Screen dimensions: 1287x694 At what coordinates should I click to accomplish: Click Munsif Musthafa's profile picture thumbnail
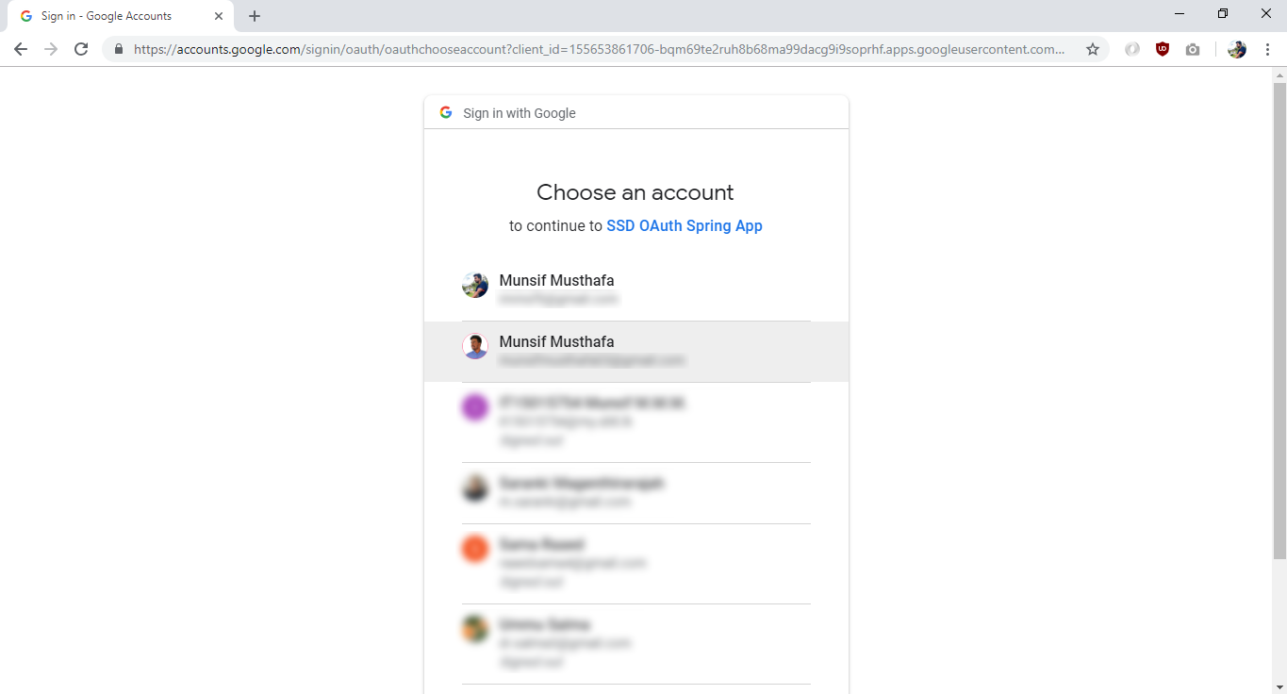pyautogui.click(x=474, y=285)
